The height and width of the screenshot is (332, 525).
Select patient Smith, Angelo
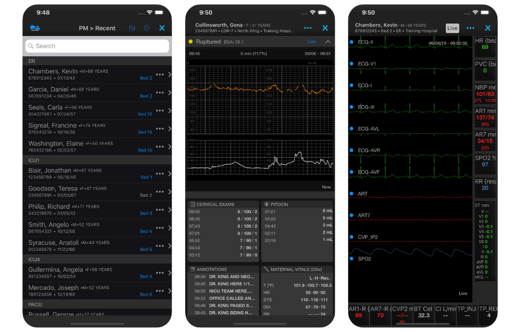[97, 228]
